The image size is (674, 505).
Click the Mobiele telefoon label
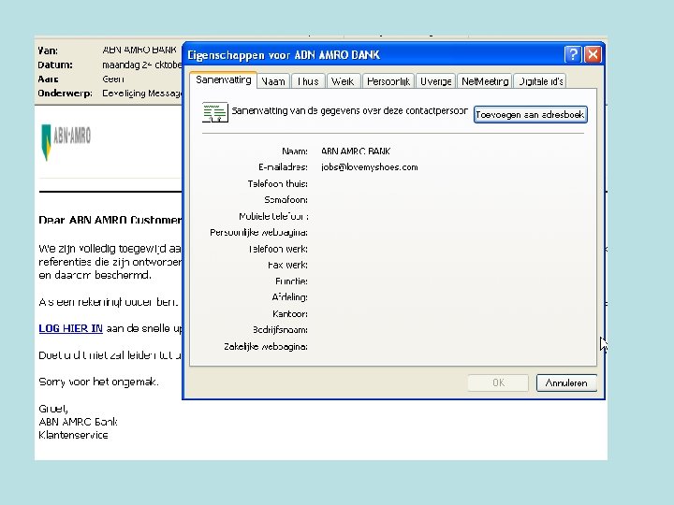click(x=273, y=216)
